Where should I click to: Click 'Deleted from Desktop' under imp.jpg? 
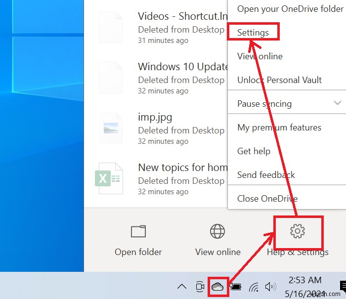[181, 130]
